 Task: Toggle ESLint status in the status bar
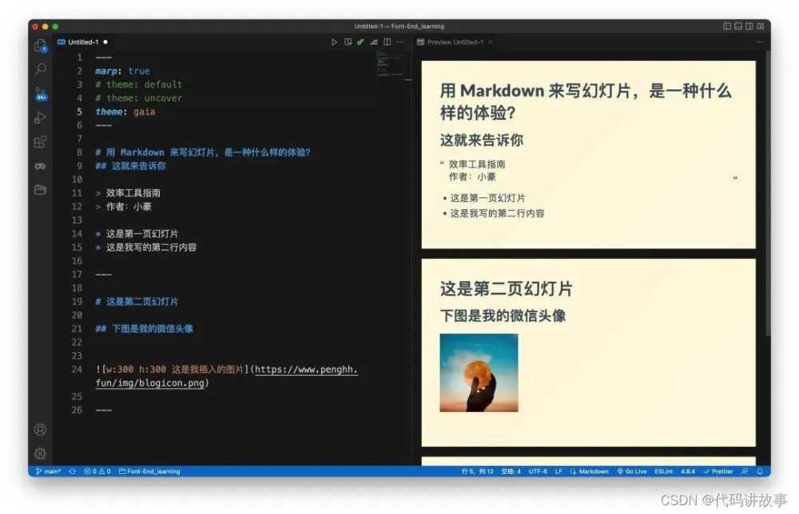coord(664,471)
